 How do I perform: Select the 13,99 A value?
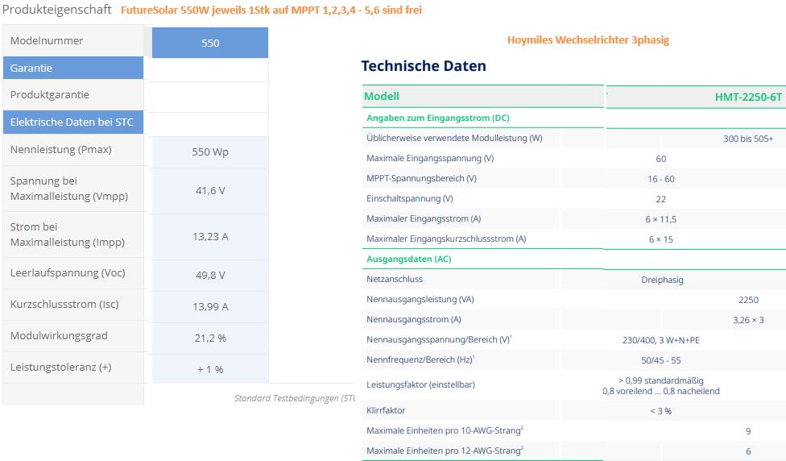pos(210,306)
